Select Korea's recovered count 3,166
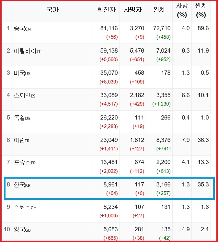Viewport: 218px width, 242px height. coord(163,185)
